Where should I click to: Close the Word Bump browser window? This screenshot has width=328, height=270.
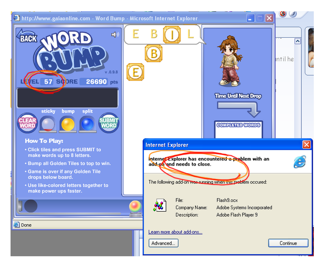pos(269,18)
